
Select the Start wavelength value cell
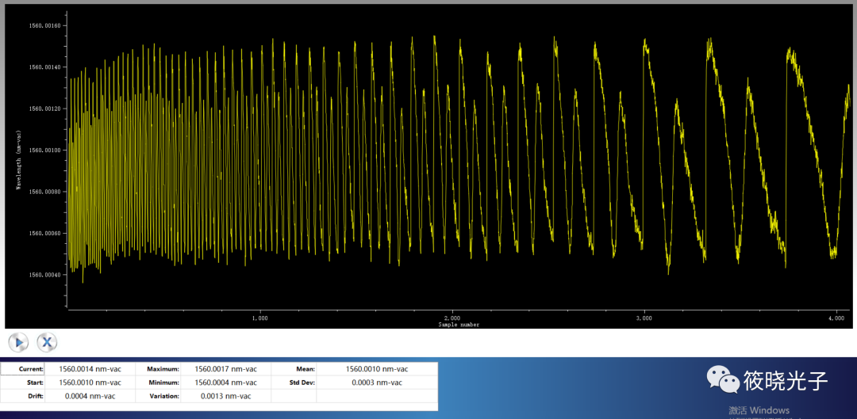[x=90, y=383]
